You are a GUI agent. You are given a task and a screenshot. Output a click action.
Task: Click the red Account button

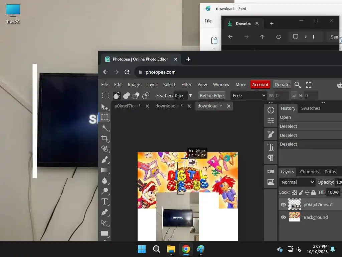click(260, 85)
